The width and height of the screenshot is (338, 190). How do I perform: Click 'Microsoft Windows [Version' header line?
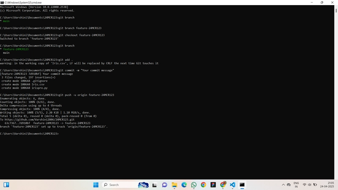(x=34, y=7)
